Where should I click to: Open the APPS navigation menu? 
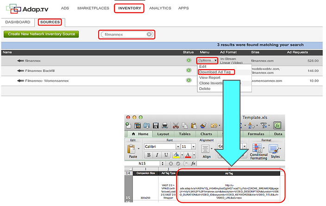[183, 8]
